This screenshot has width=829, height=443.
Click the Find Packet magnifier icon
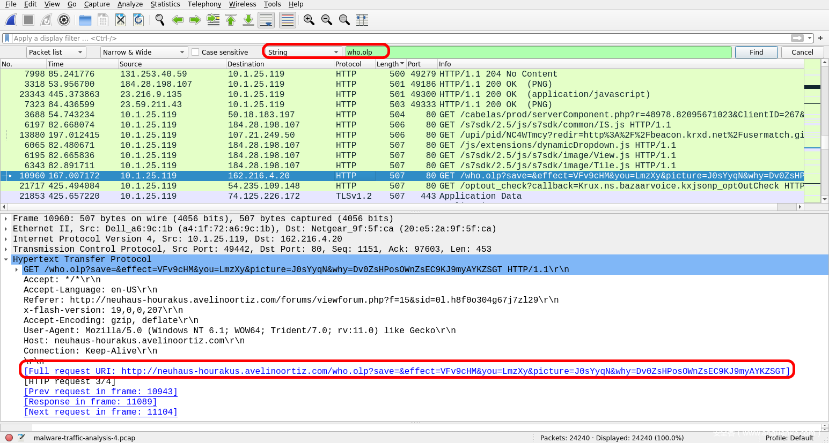160,20
